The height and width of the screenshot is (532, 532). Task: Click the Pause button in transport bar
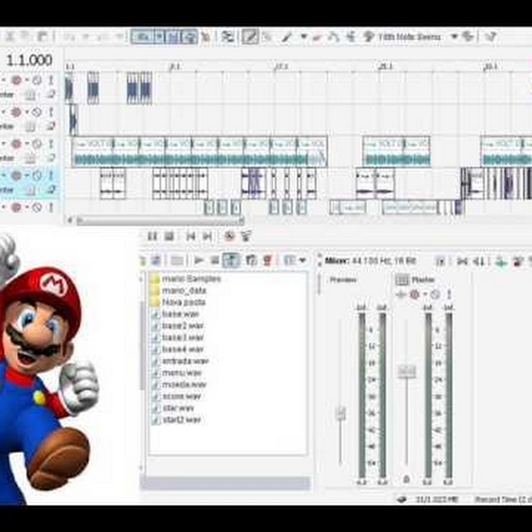153,236
